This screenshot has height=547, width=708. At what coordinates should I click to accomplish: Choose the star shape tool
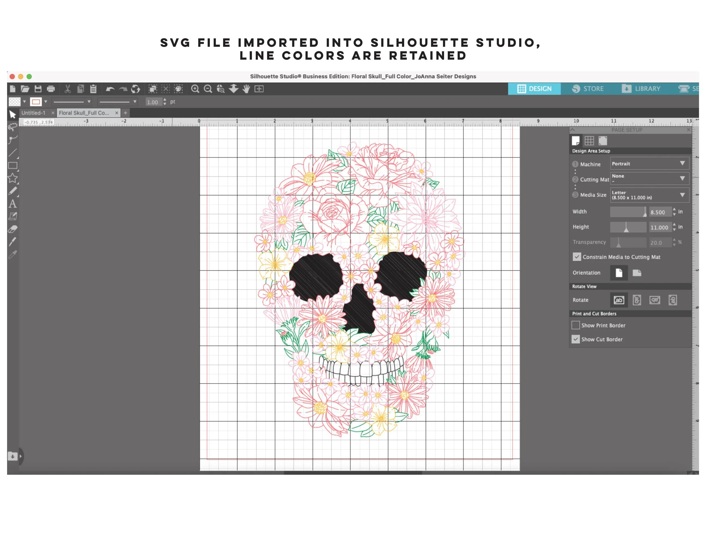pyautogui.click(x=13, y=178)
